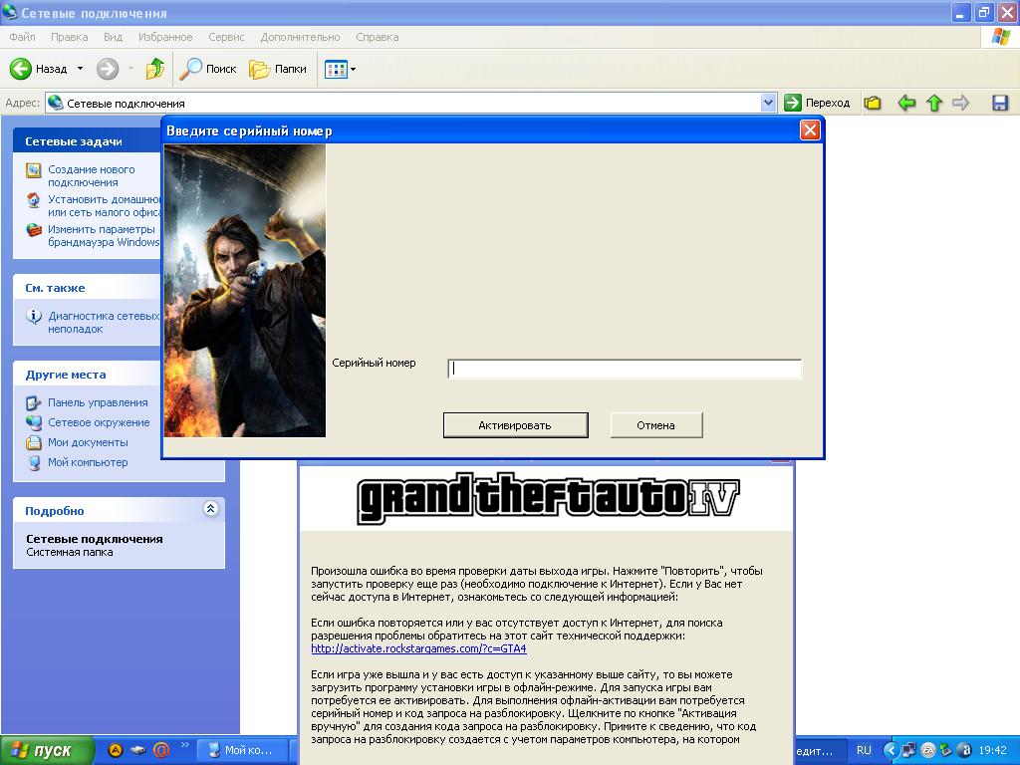The image size is (1020, 765).
Task: Click the yellow folder icon right of Переход
Action: [x=873, y=103]
